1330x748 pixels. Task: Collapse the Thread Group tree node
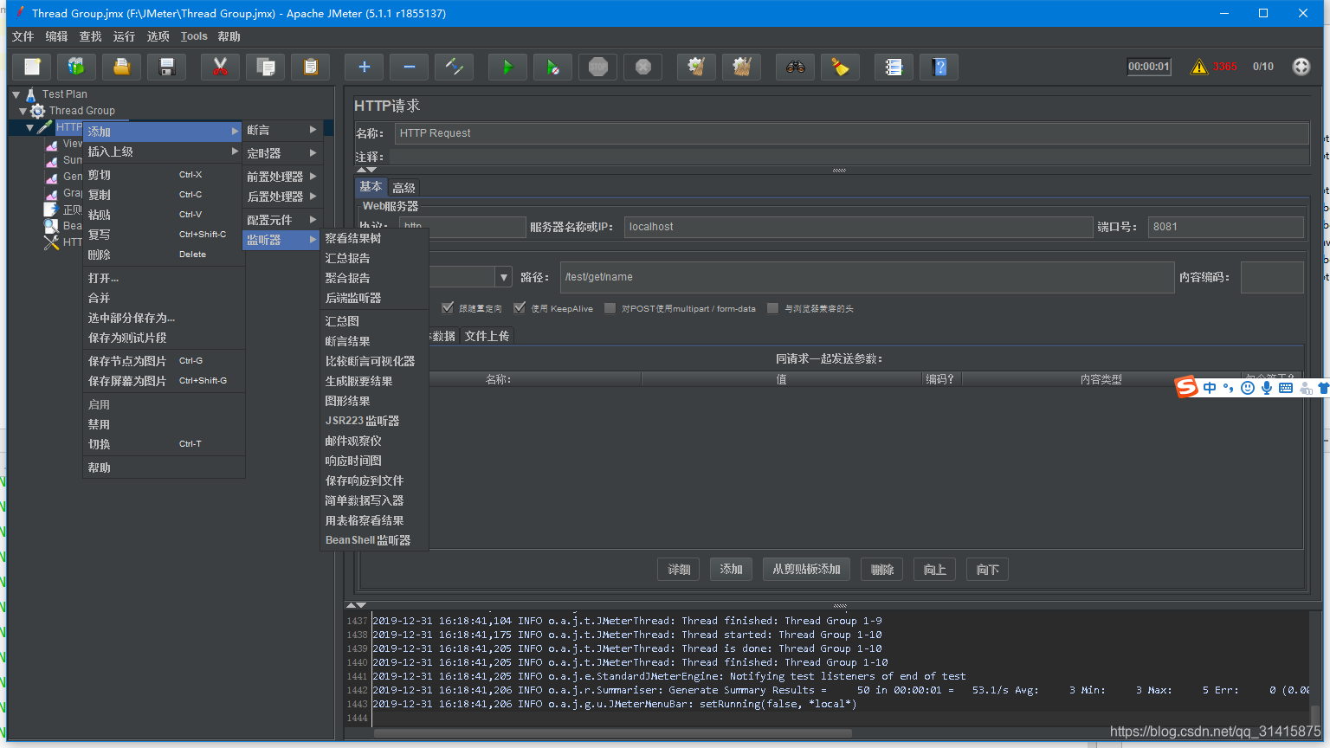click(x=23, y=111)
